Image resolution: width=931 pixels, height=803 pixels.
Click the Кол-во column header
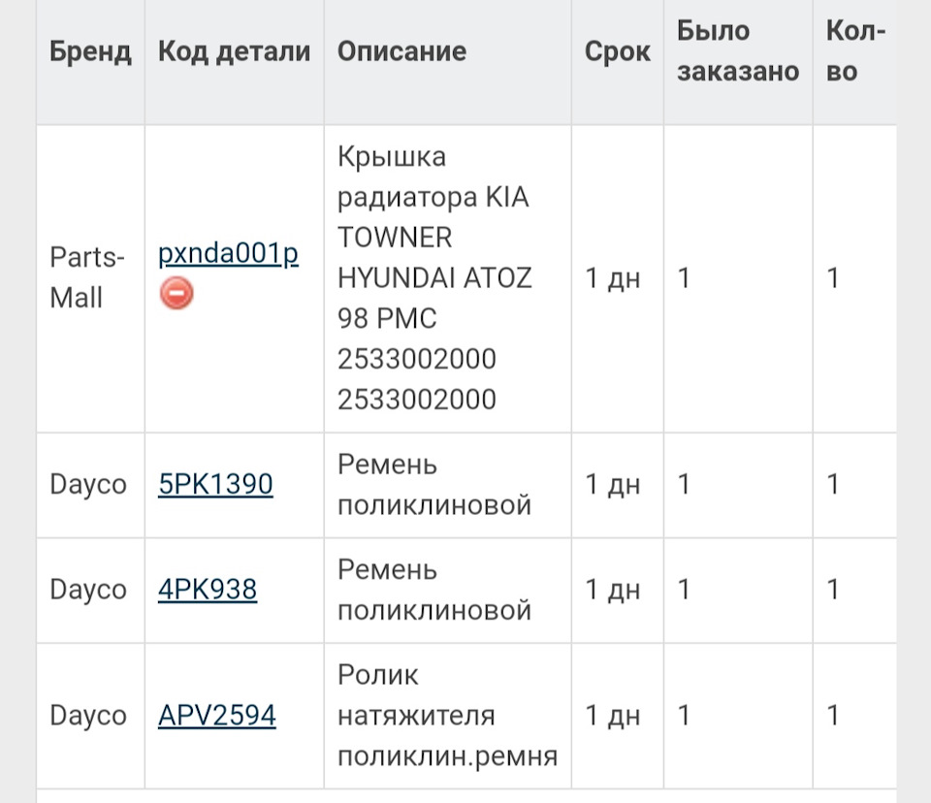853,50
